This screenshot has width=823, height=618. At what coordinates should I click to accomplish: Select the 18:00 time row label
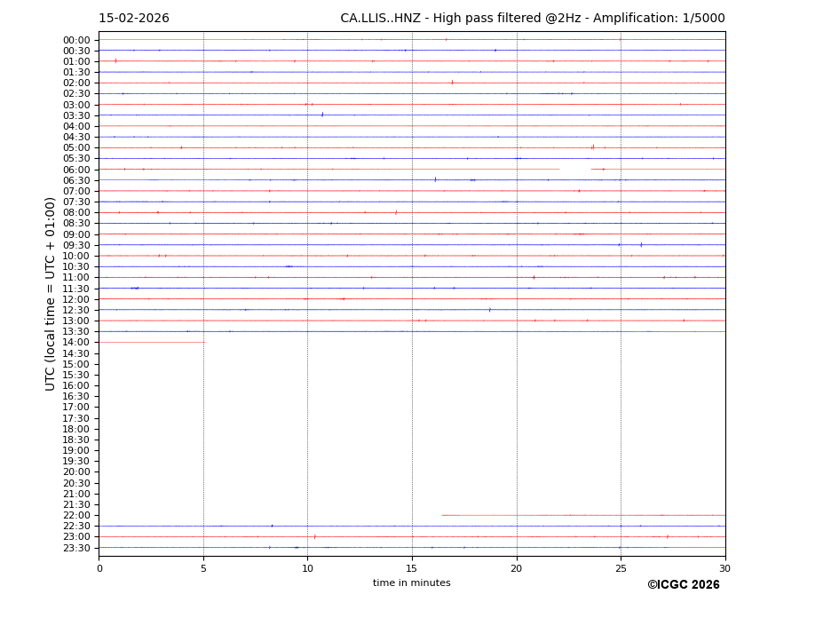pos(76,429)
